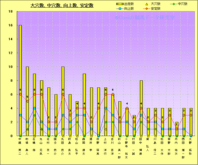Image resolution: width=198 pixels, height=165 pixels.
Task: Click the 向上数 cyan square legend marker
Action: tap(119, 9)
